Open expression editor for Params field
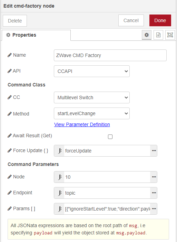Viewport: 177px width, 242px height. (154, 209)
